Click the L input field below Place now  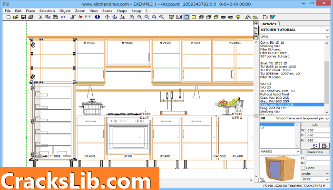pos(318,158)
